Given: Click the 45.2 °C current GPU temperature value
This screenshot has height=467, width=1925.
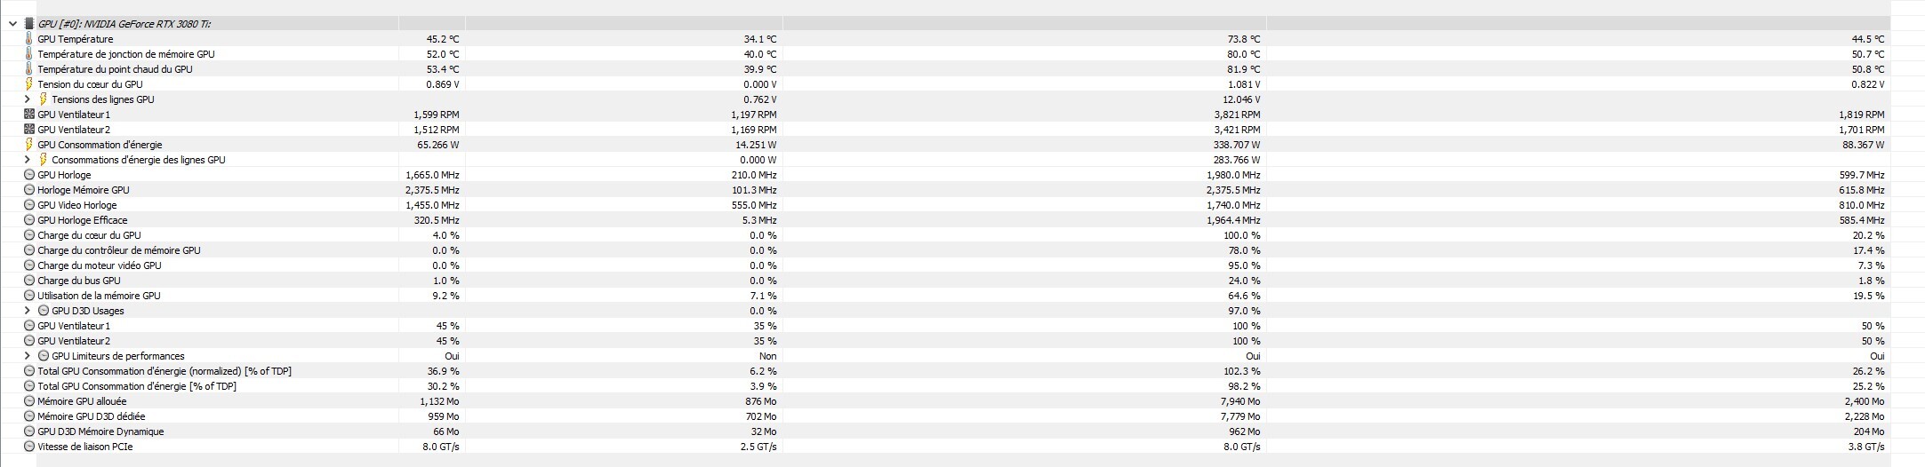Looking at the screenshot, I should pyautogui.click(x=443, y=39).
